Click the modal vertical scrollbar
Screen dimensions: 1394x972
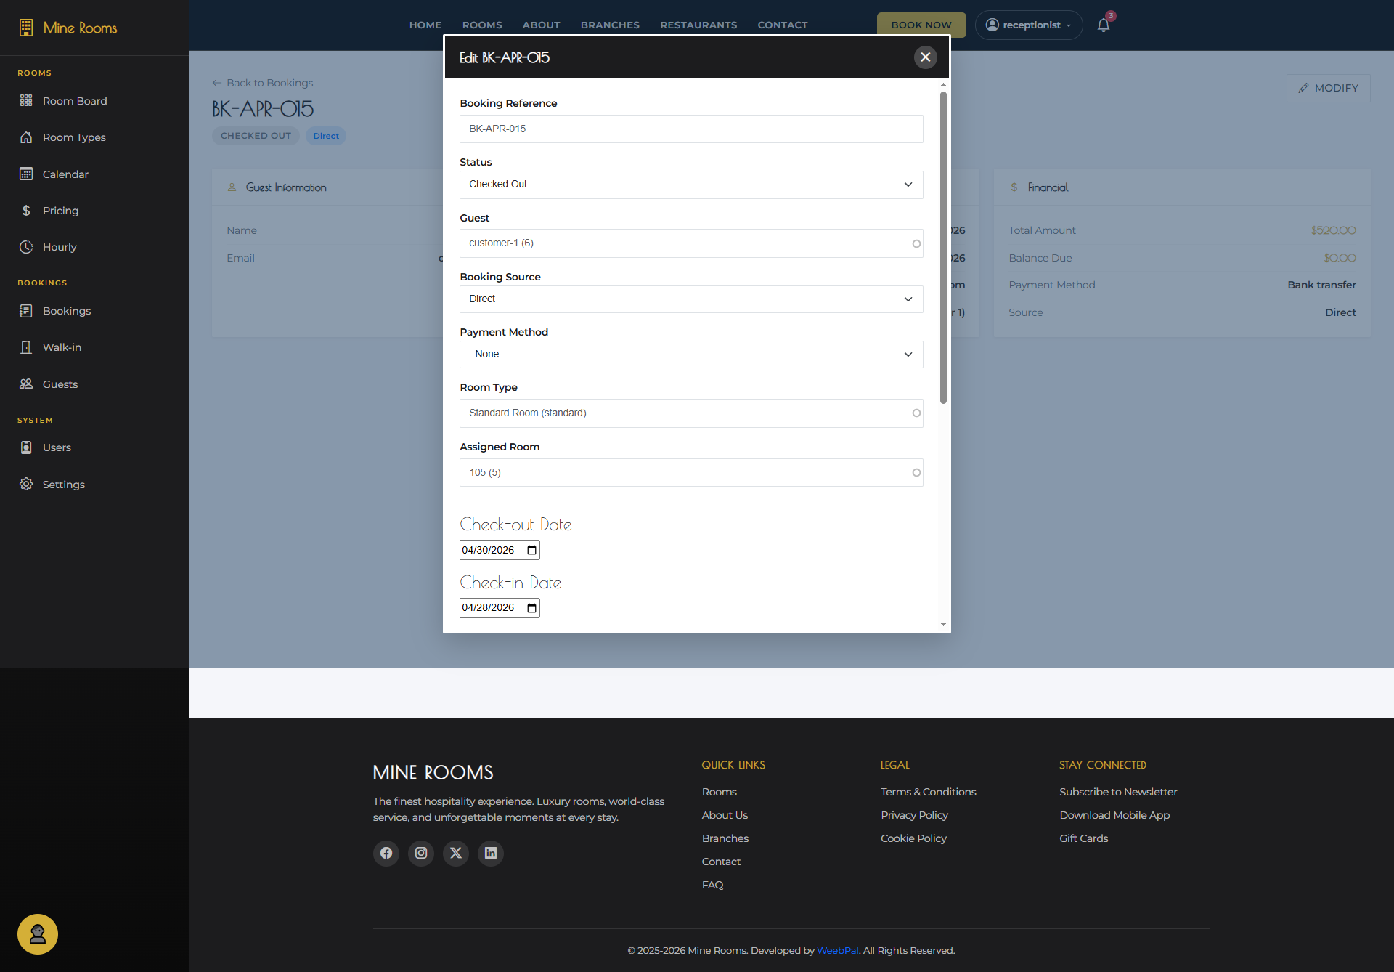(943, 247)
